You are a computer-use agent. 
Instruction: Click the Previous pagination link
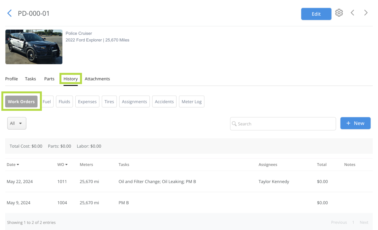339,222
